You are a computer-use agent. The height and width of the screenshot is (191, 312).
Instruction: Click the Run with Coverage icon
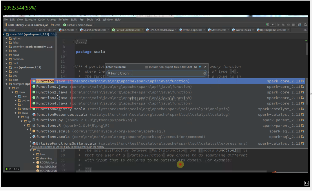click(288, 25)
